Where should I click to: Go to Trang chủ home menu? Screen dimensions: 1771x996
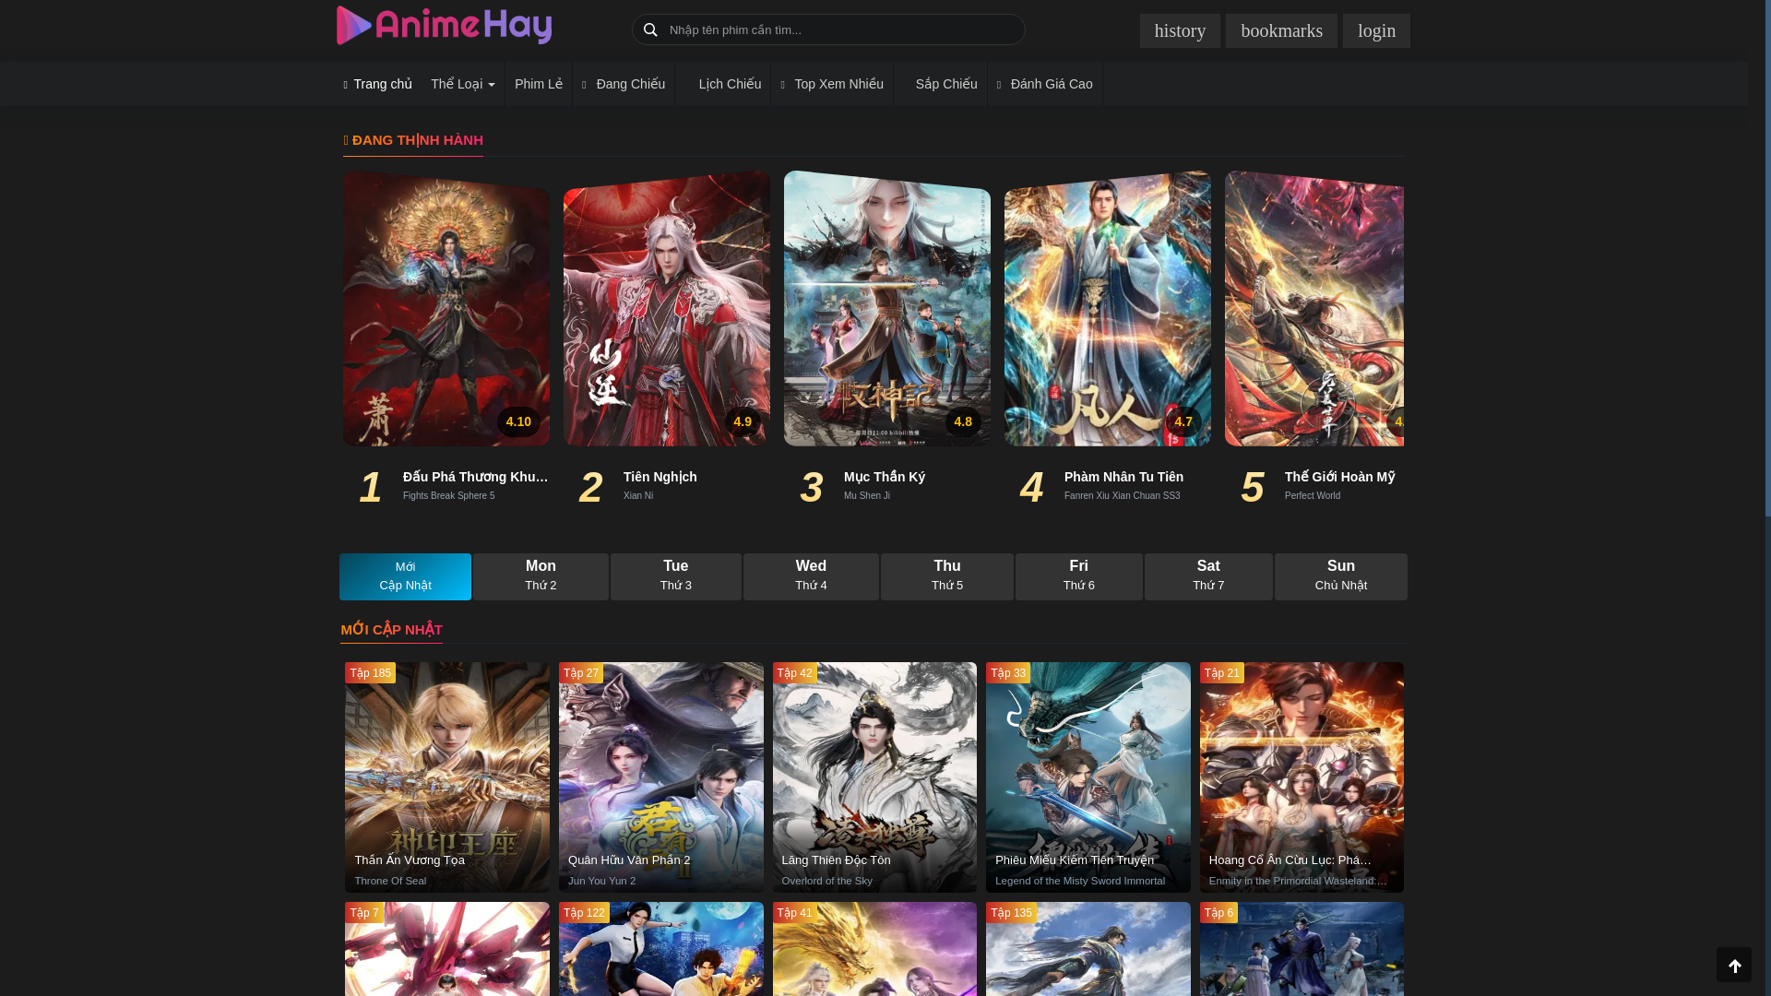coord(378,84)
